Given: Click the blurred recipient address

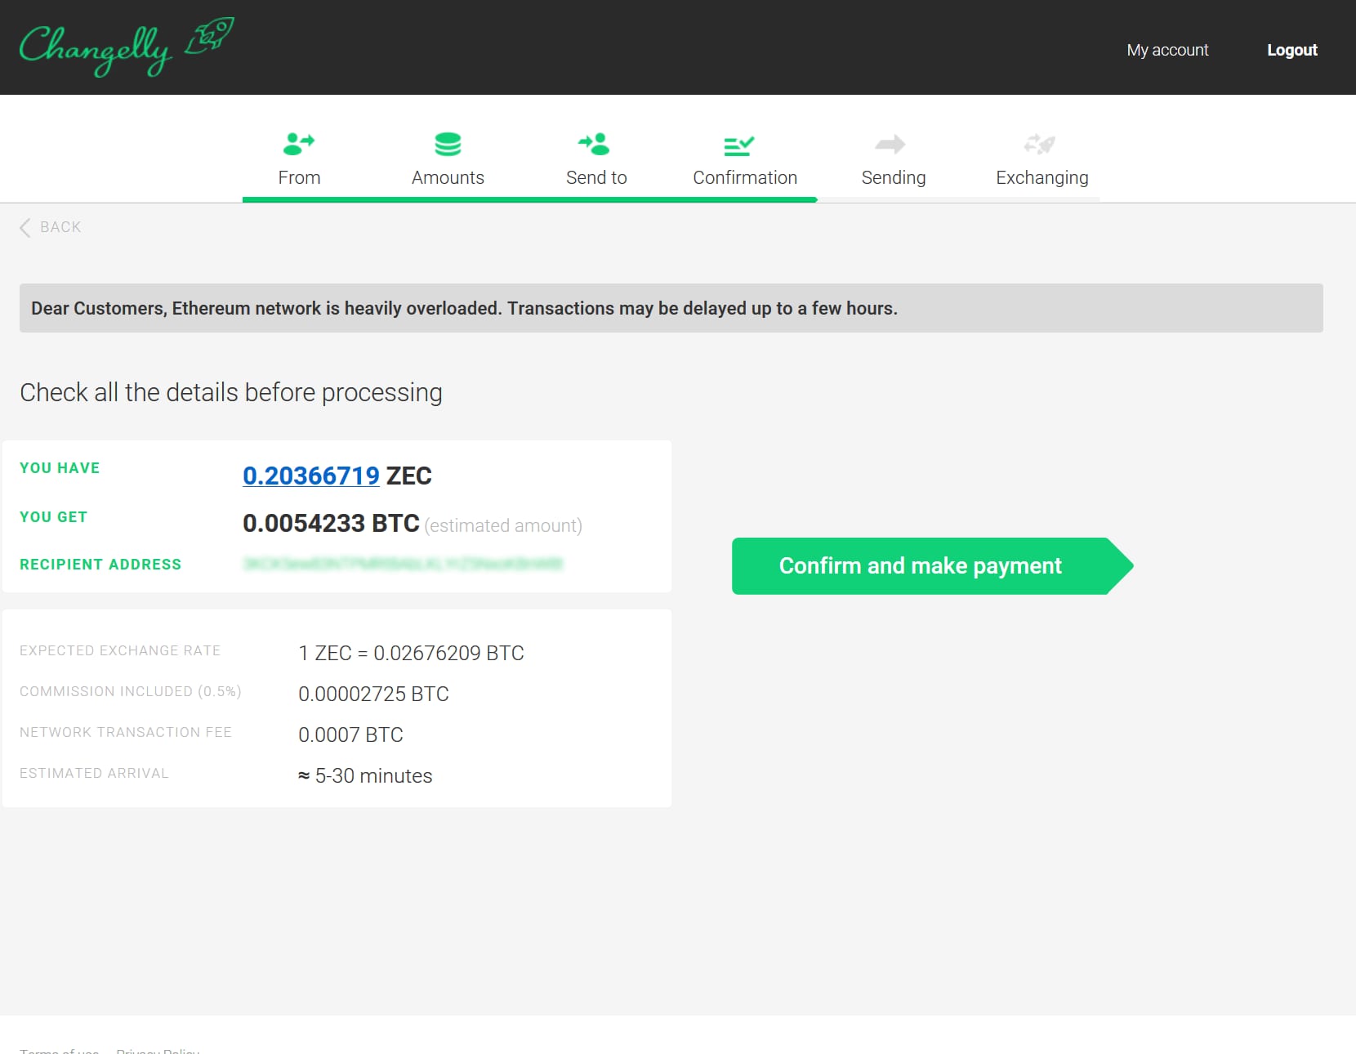Looking at the screenshot, I should point(404,564).
